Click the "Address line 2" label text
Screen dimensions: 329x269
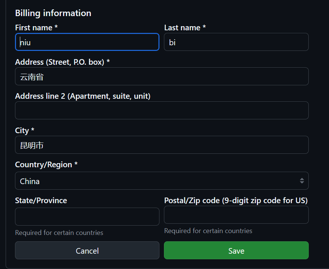click(x=83, y=96)
